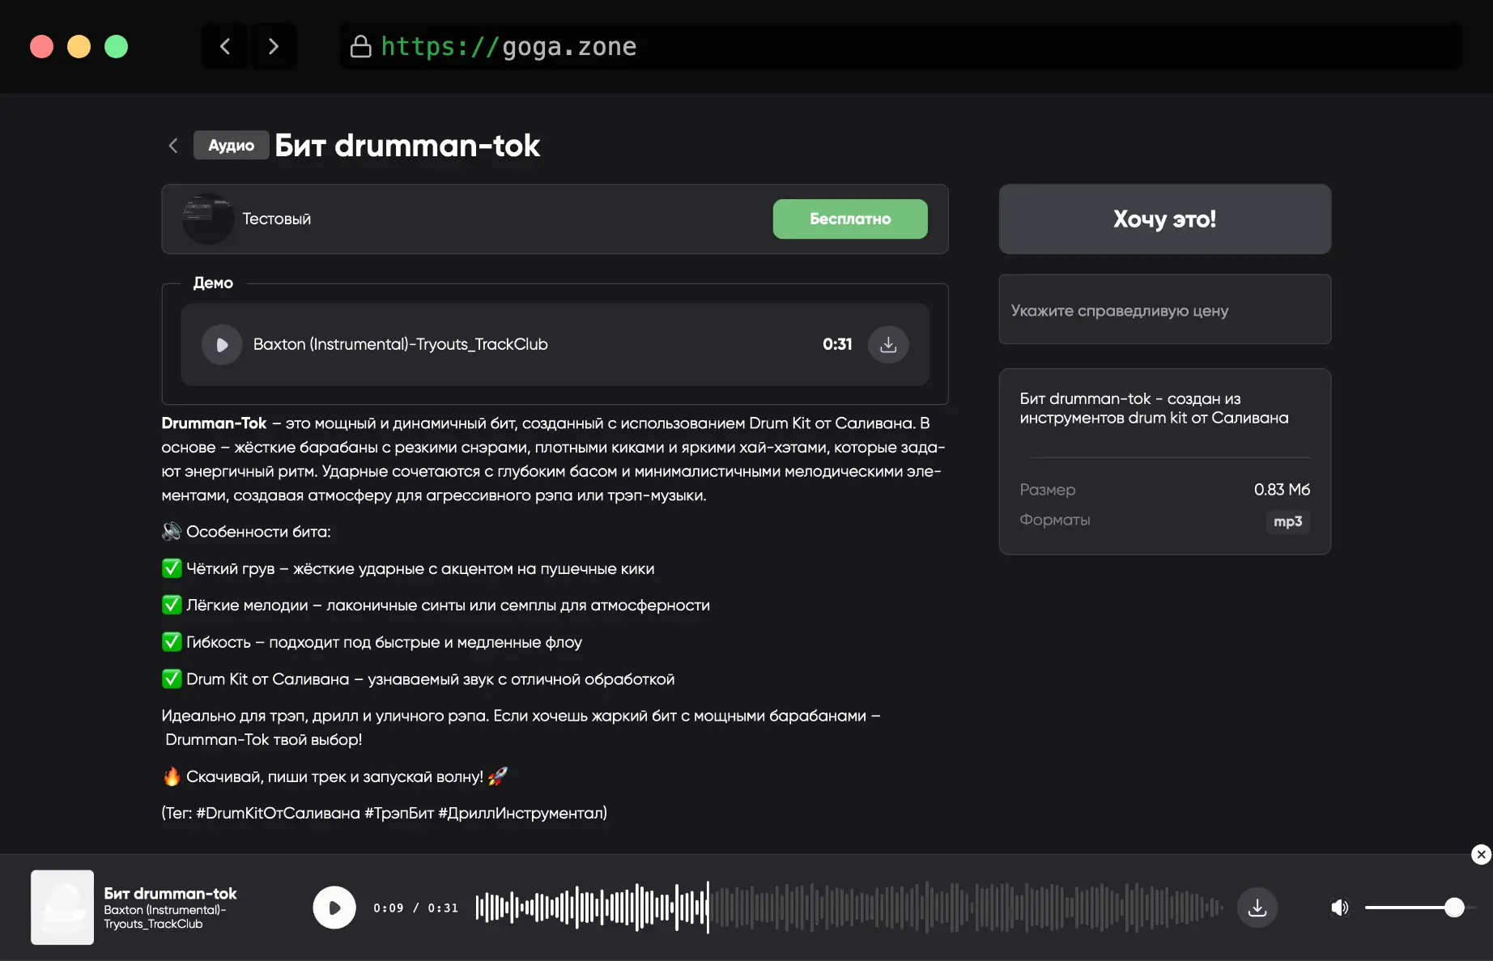The height and width of the screenshot is (961, 1493).
Task: Seek within the audio waveform
Action: (849, 908)
